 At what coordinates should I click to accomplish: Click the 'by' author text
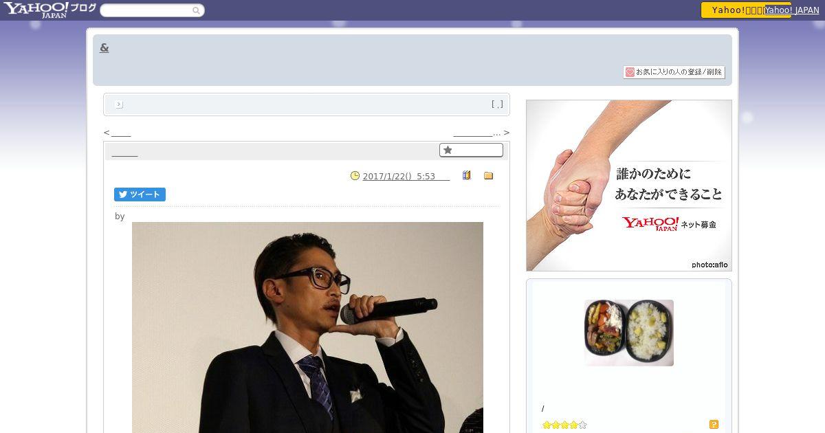coord(120,216)
